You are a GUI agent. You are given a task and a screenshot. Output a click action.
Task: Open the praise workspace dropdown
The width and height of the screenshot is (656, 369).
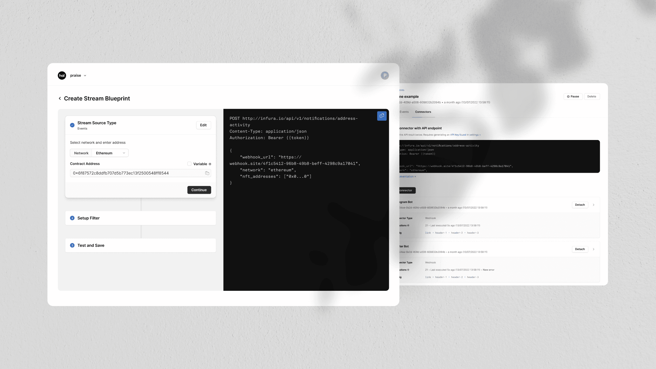click(x=78, y=76)
